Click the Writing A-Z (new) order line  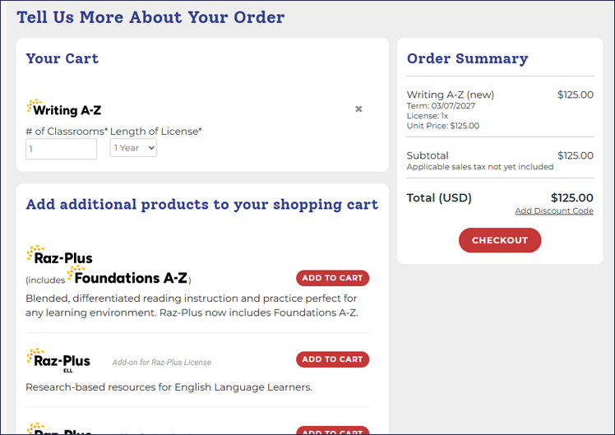(451, 95)
